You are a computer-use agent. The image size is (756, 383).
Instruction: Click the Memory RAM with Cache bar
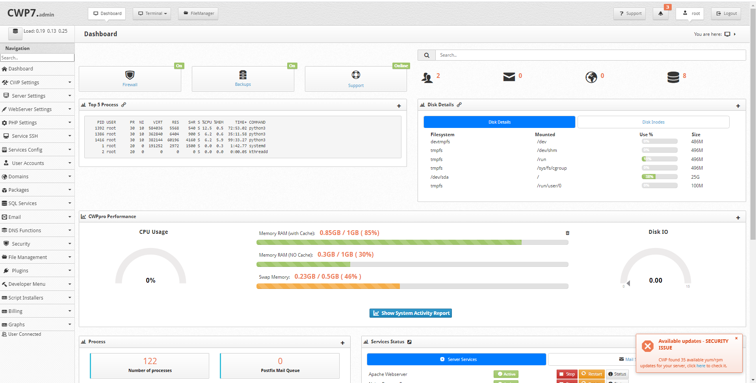coord(412,242)
